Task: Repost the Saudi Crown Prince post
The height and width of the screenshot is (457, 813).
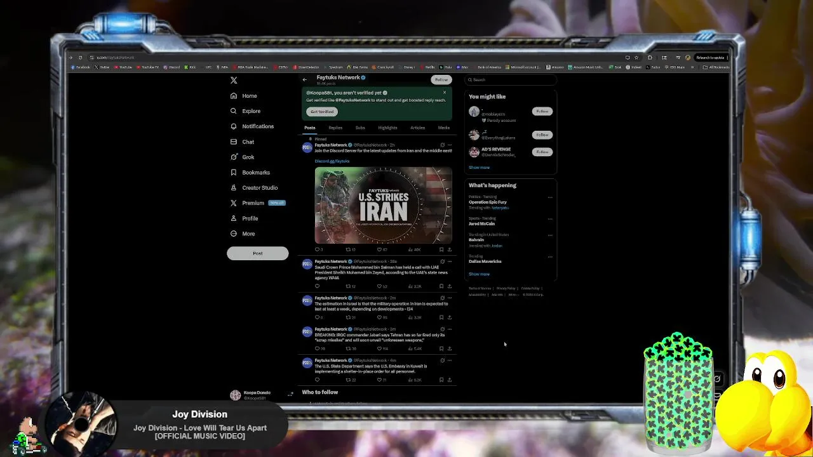Action: [x=350, y=286]
